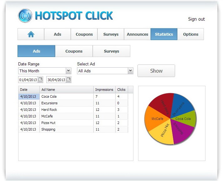Click the Hotspot Click logo
The height and width of the screenshot is (181, 223).
click(65, 16)
